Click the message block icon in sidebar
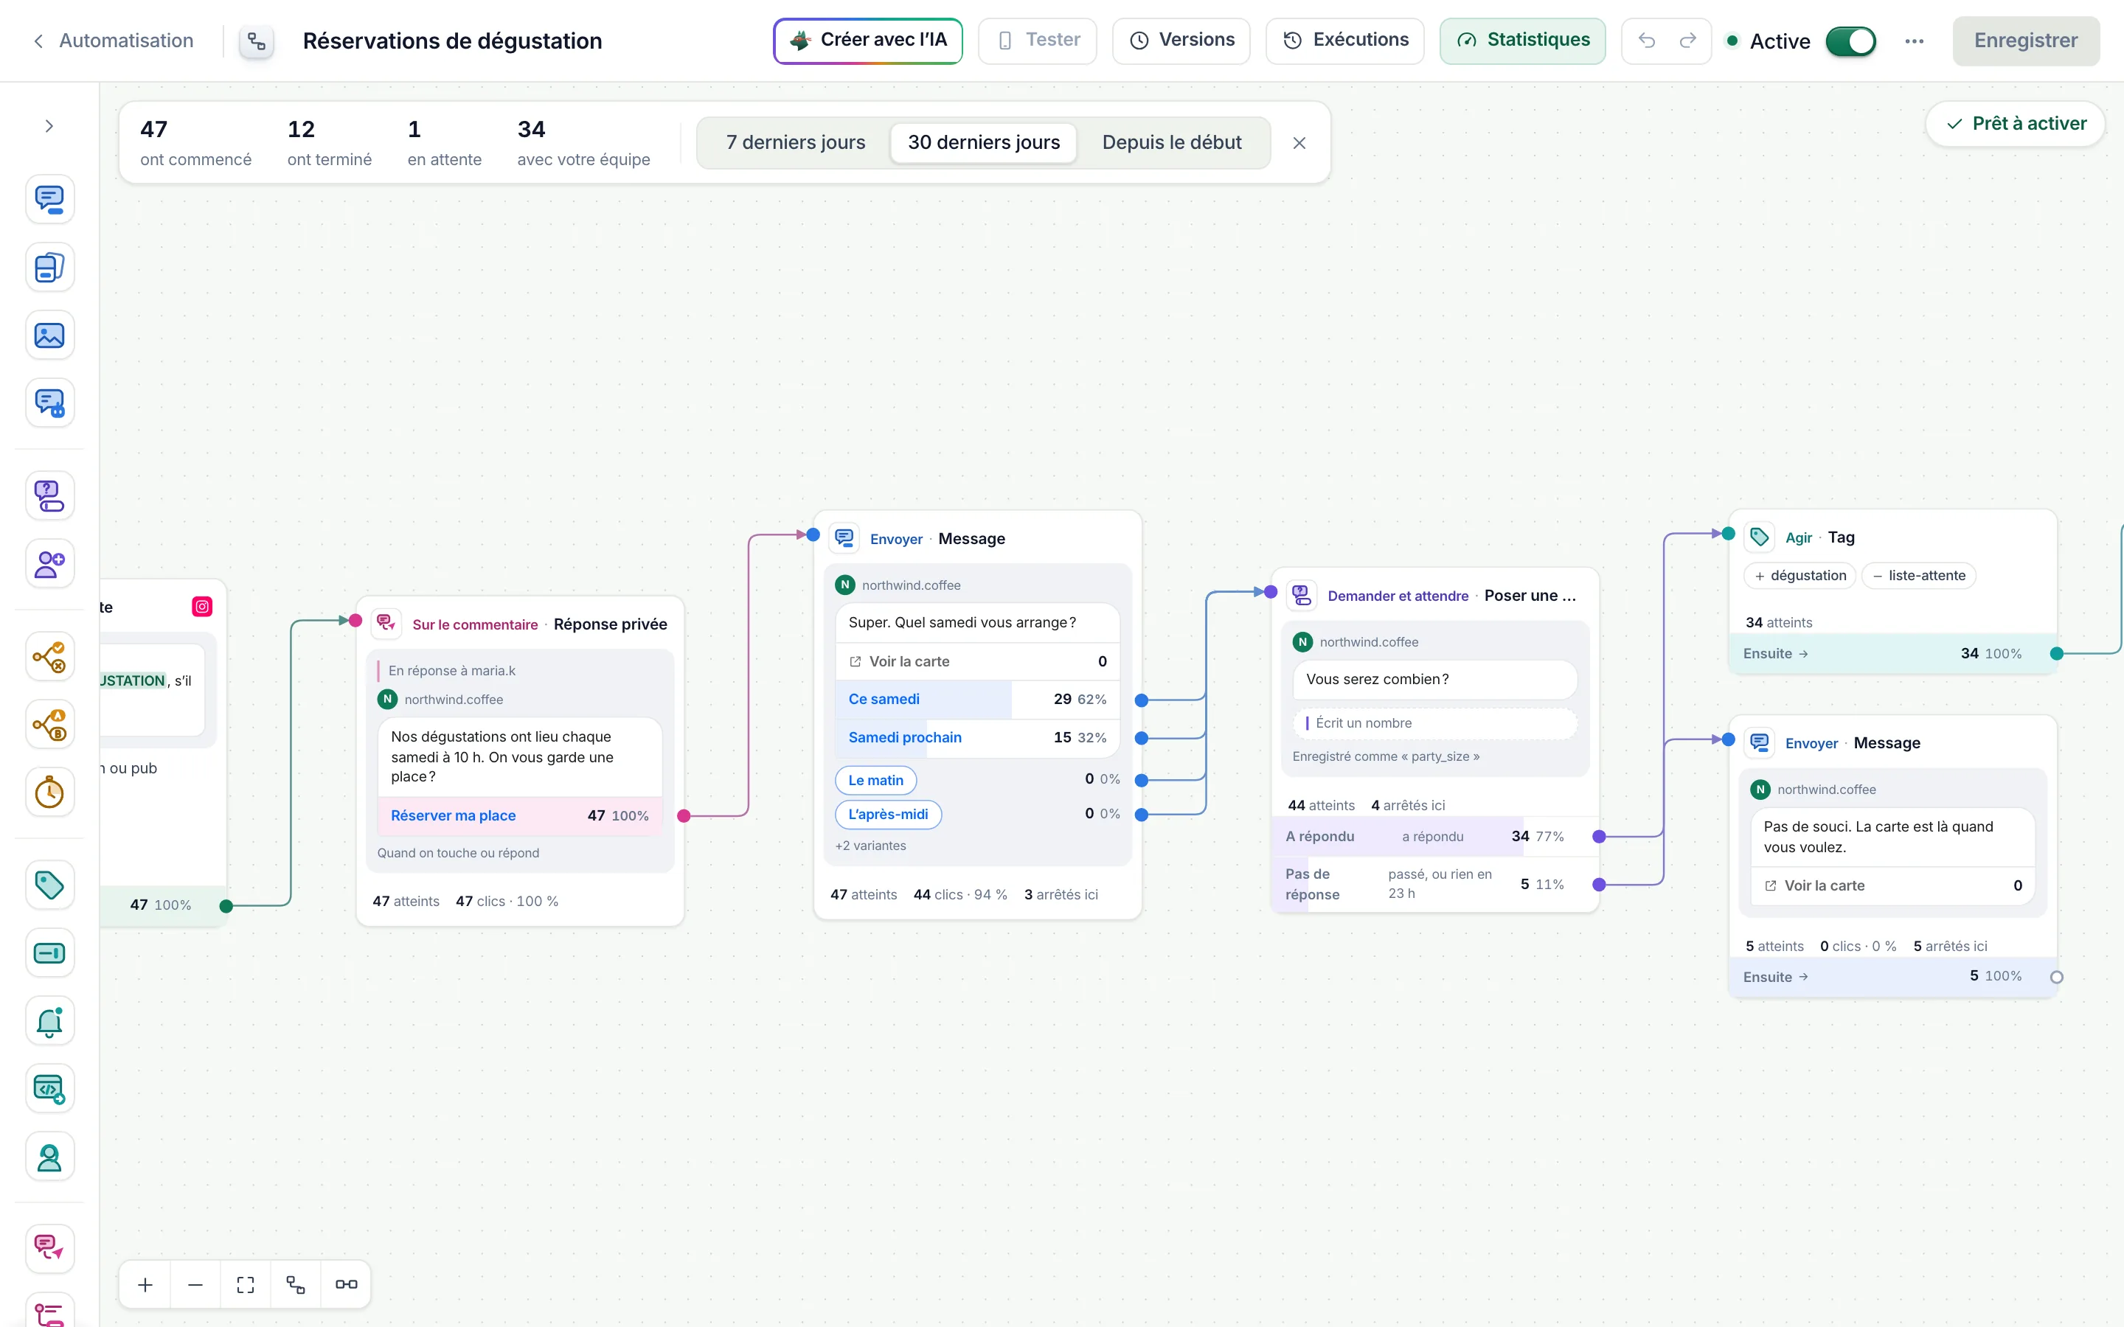2124x1327 pixels. tap(49, 199)
